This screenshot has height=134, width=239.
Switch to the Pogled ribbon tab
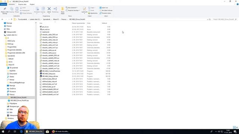pos(32,4)
